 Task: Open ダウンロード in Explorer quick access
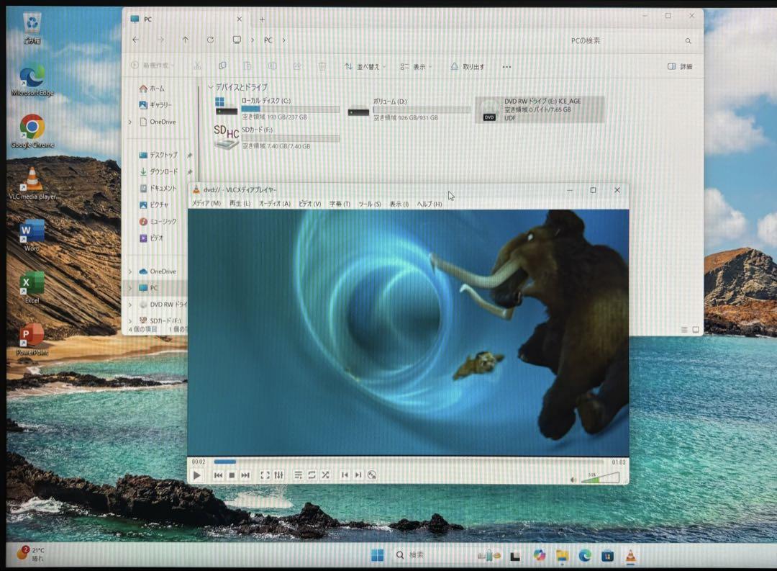(x=158, y=171)
